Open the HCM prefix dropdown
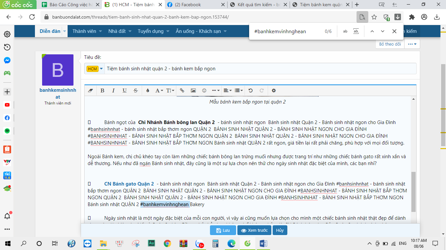 pyautogui.click(x=95, y=69)
